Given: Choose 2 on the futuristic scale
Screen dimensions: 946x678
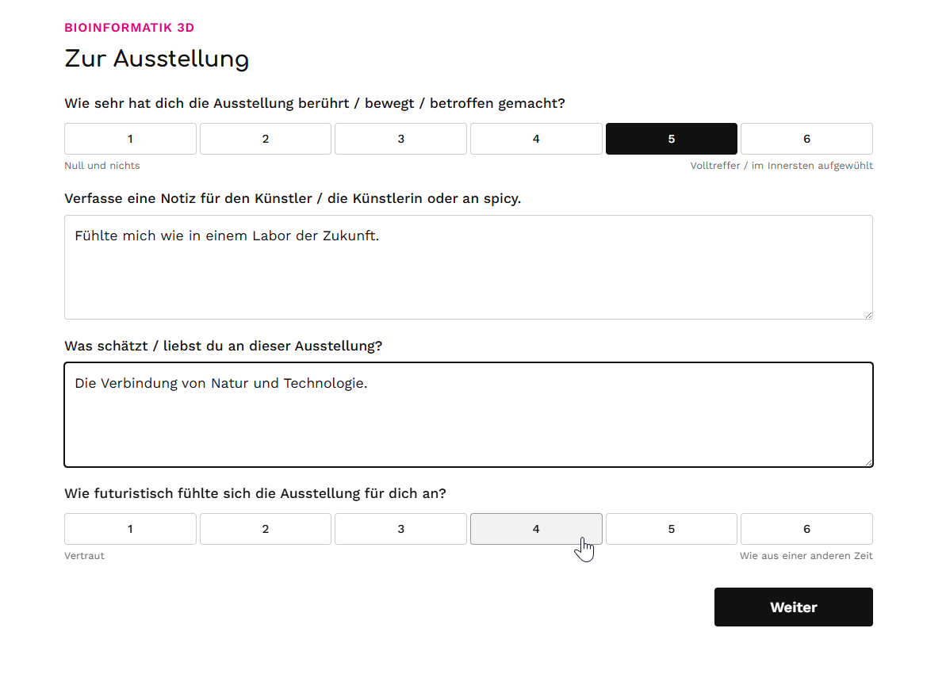Looking at the screenshot, I should click(x=266, y=529).
